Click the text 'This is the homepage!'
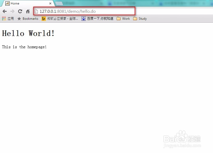This screenshot has width=213, height=153. coord(24,47)
